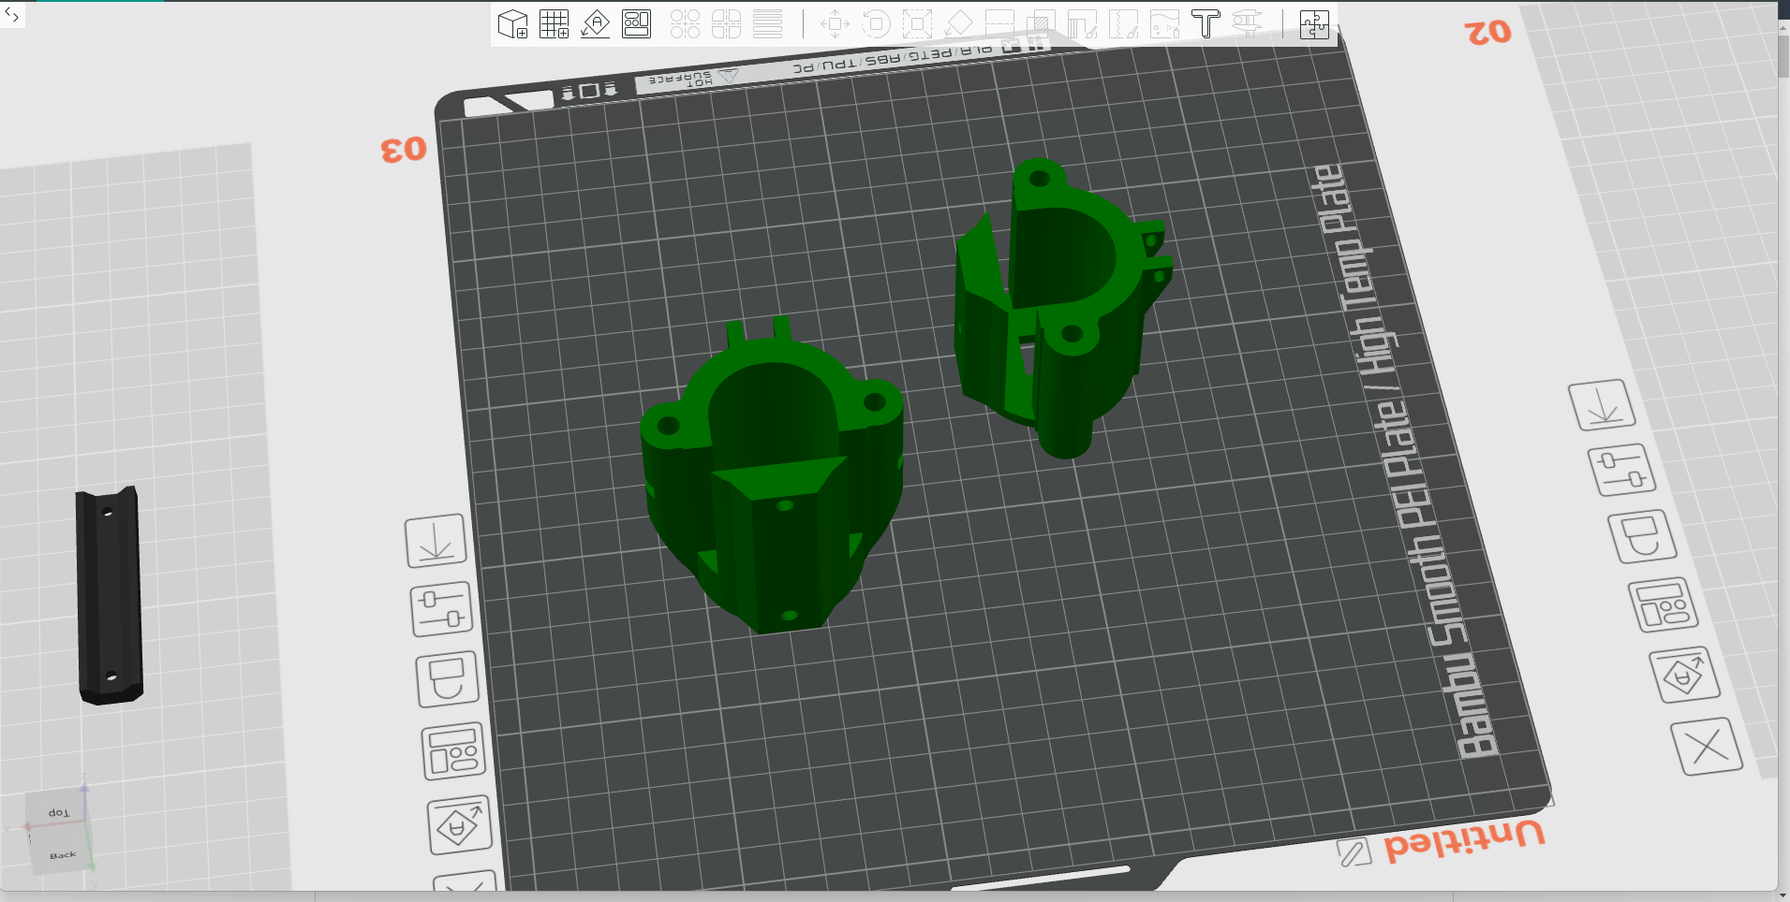Toggle the lock icon on plate 02
Image resolution: width=1790 pixels, height=902 pixels.
tap(1641, 536)
